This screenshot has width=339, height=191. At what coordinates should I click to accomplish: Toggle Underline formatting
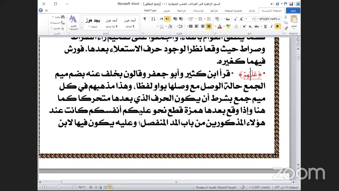click(x=265, y=26)
